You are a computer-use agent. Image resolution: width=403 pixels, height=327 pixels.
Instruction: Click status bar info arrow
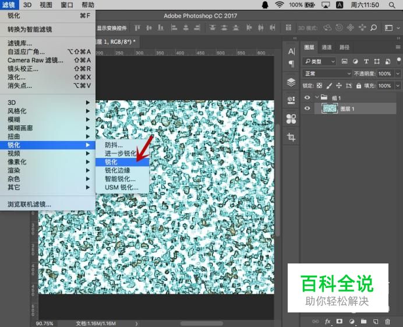[x=136, y=324]
